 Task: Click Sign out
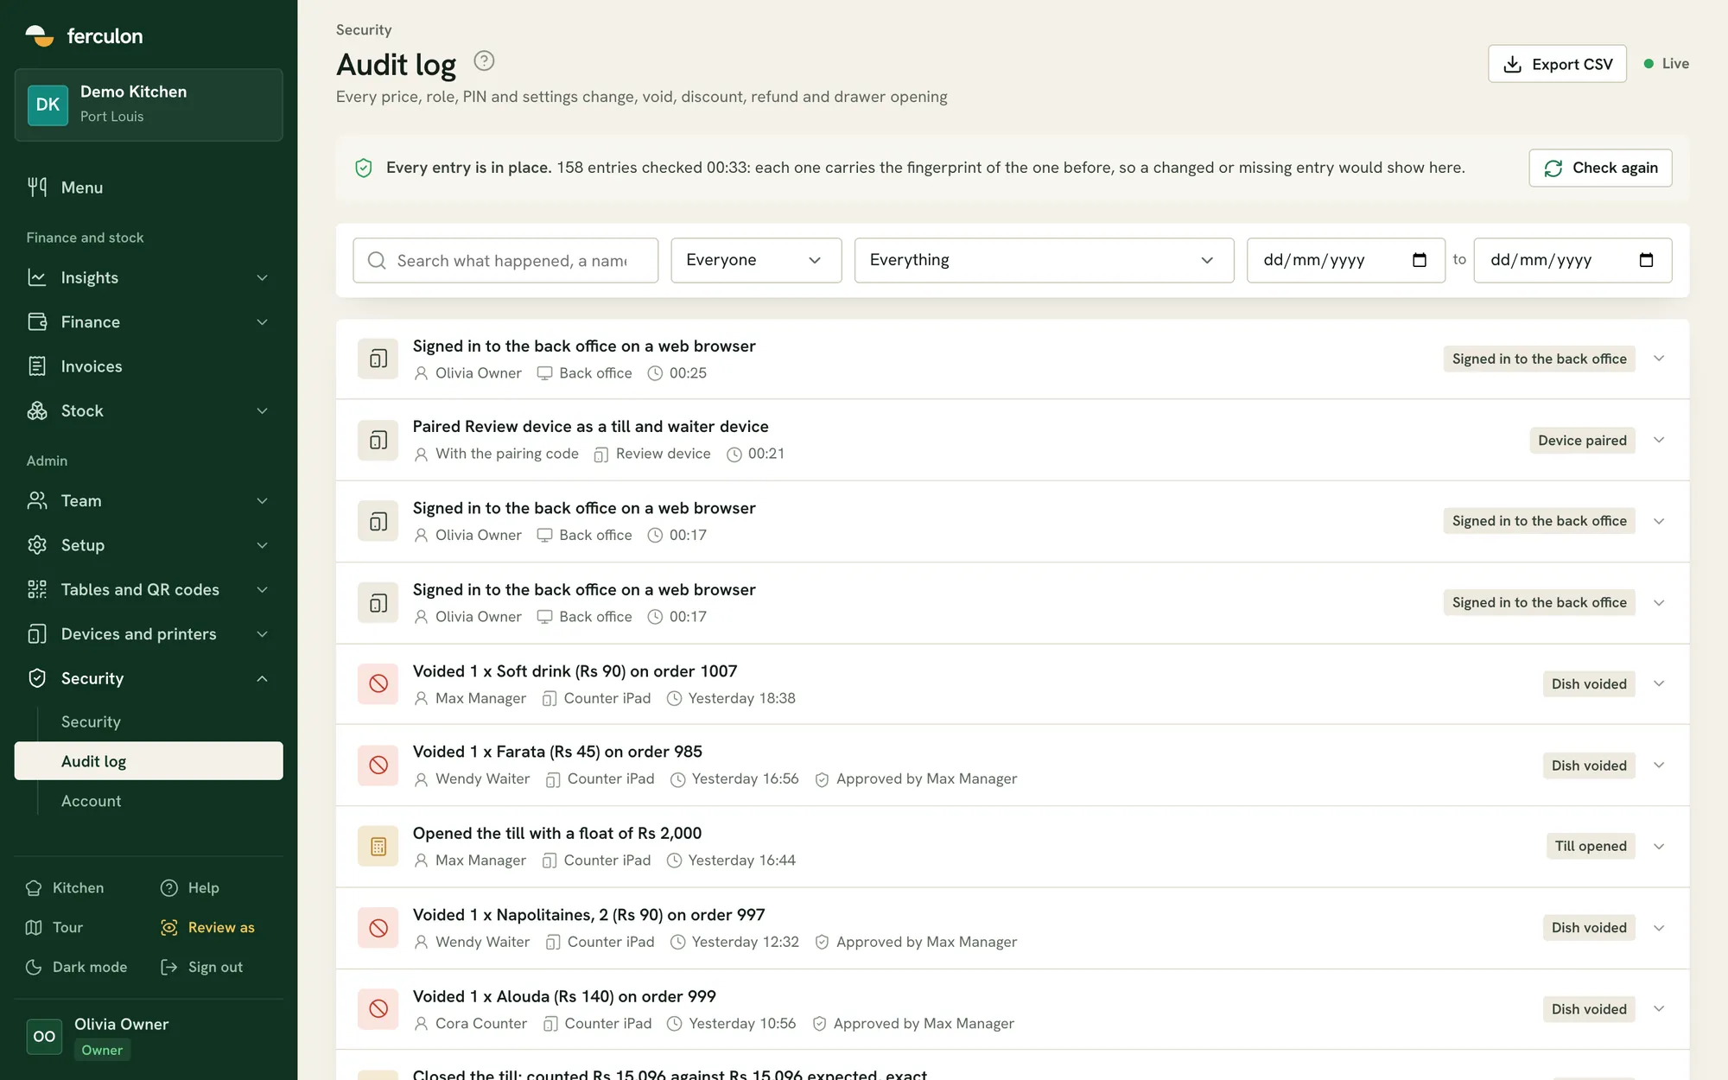[x=202, y=967]
